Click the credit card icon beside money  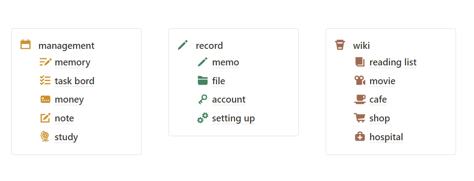(x=45, y=99)
